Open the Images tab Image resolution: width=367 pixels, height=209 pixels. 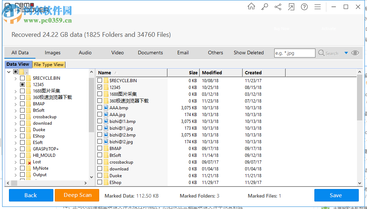[x=52, y=53]
